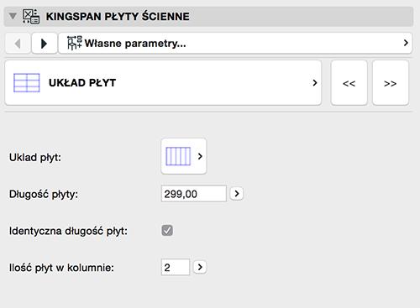Click the panel settings icon beside KINGSPAN title
Screen dimensions: 420x308
click(31, 17)
